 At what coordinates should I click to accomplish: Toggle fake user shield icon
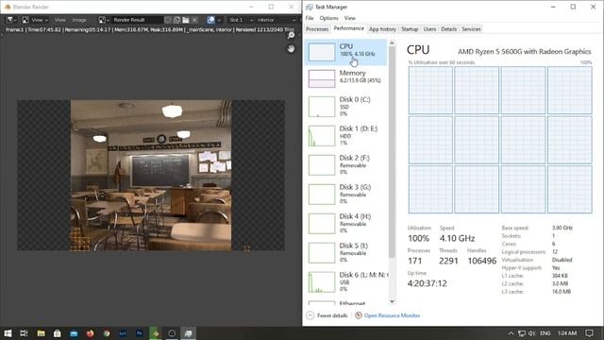coord(168,20)
